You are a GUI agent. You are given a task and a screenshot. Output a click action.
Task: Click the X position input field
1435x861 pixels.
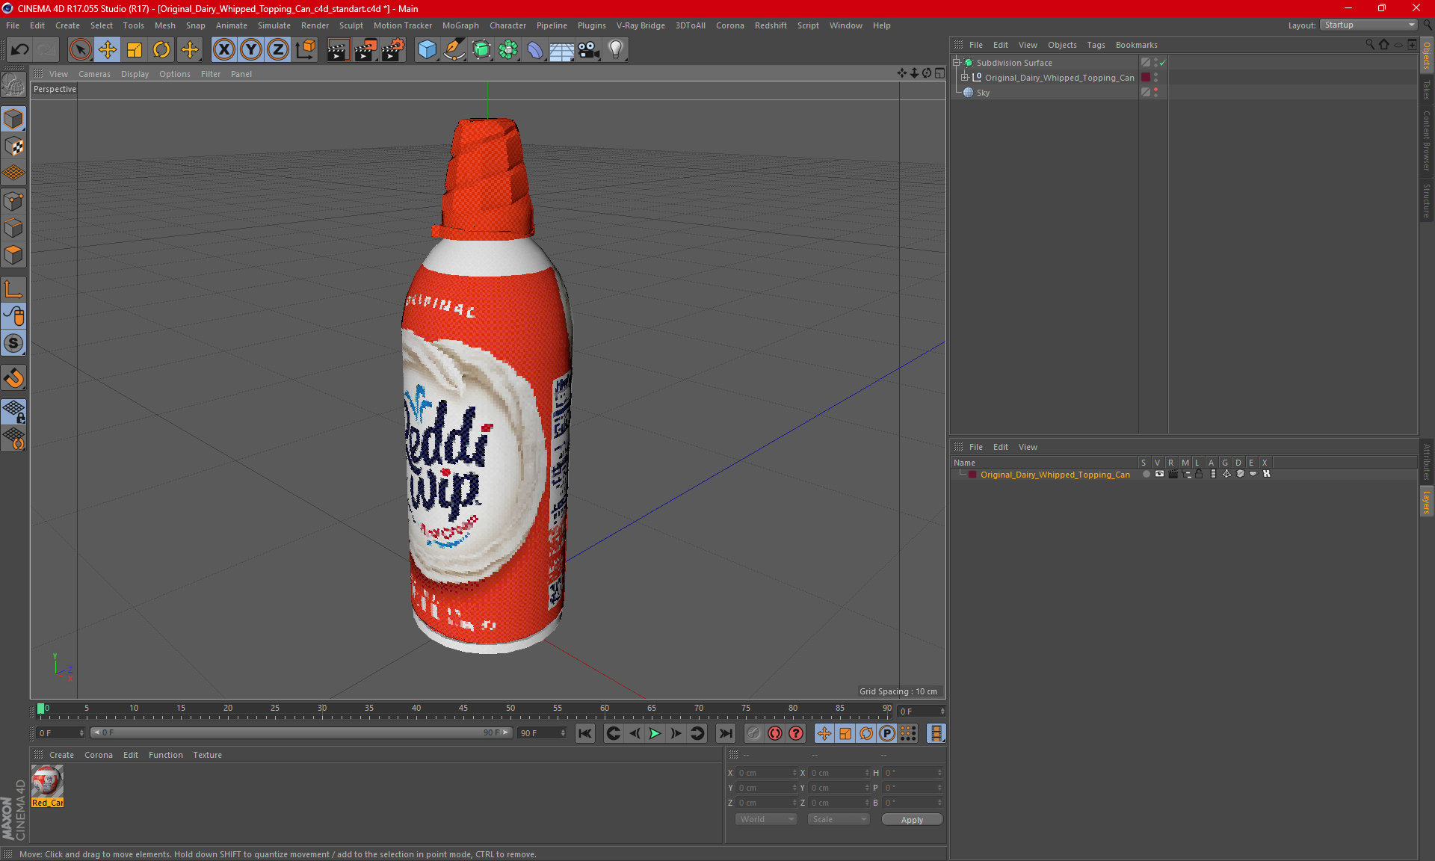[766, 773]
